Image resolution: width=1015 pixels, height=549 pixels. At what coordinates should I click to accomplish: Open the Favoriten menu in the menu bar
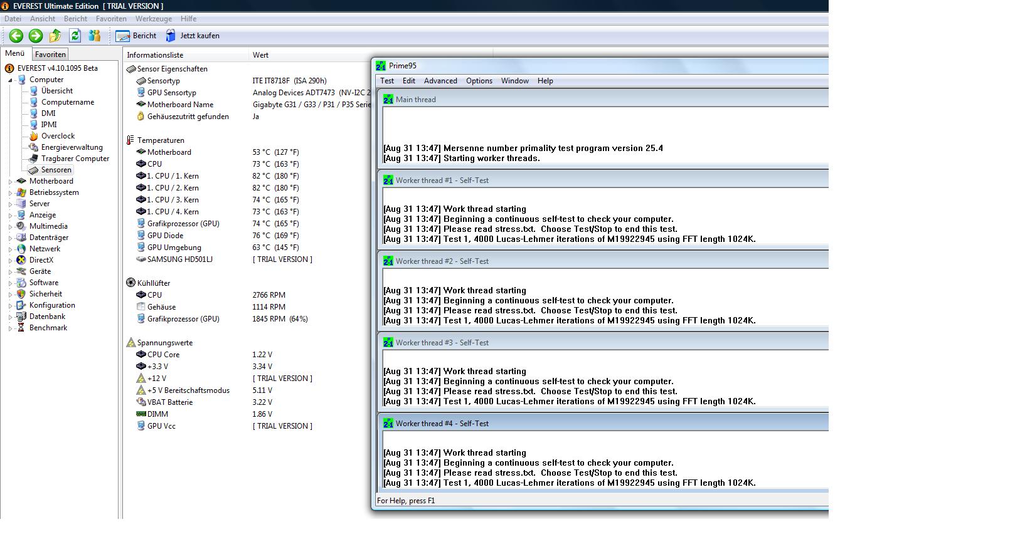click(111, 19)
